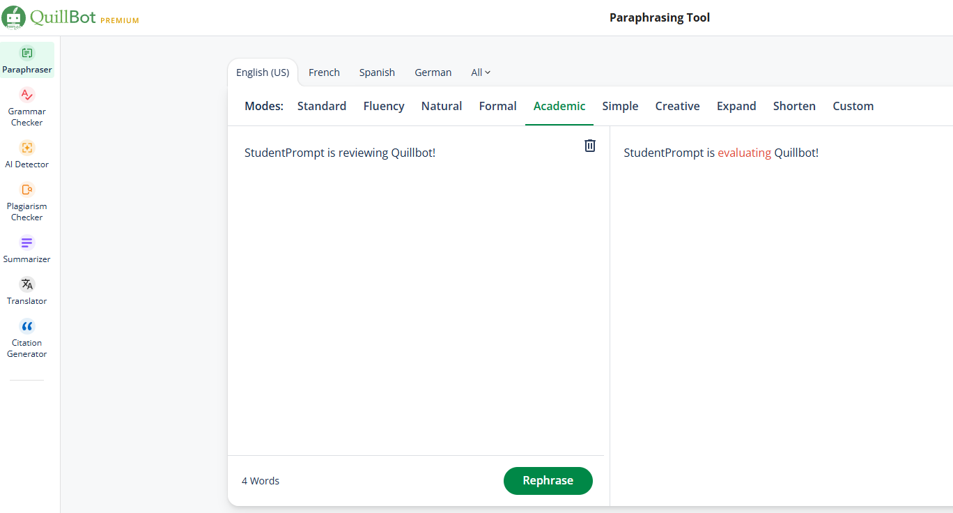Choose the Formal mode
The width and height of the screenshot is (953, 513).
click(497, 106)
